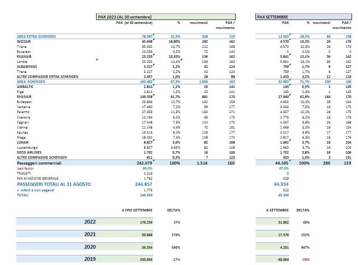Viewport: 358px width, 265px height.
Task: Click the AIRBALTIC row label
Action: (x=25, y=86)
